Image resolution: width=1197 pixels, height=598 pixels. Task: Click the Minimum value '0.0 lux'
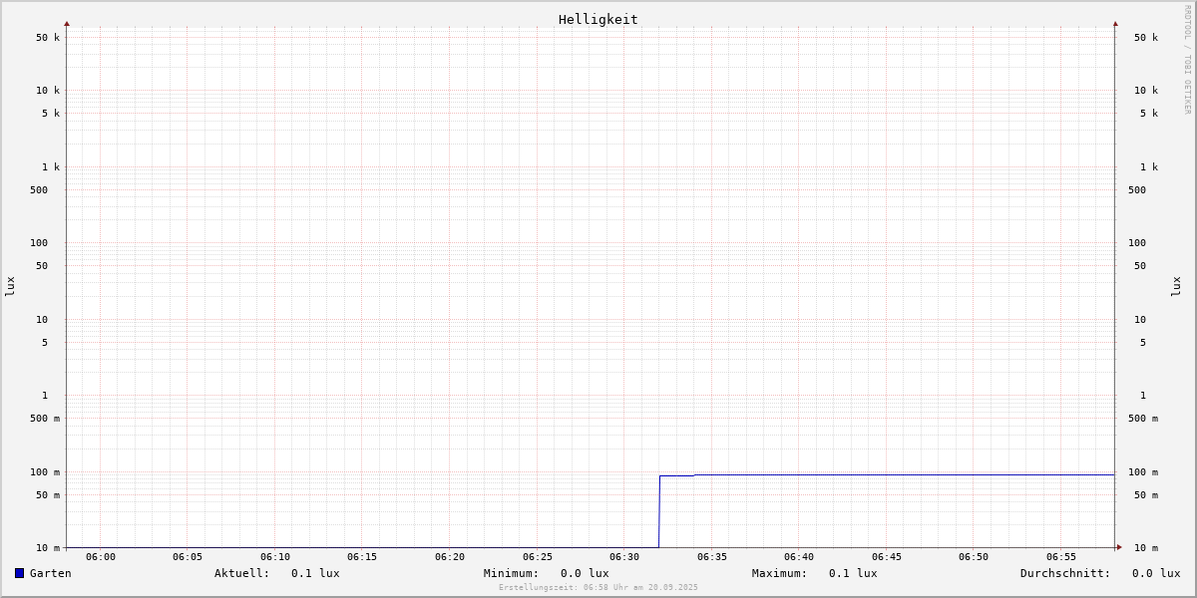[585, 573]
